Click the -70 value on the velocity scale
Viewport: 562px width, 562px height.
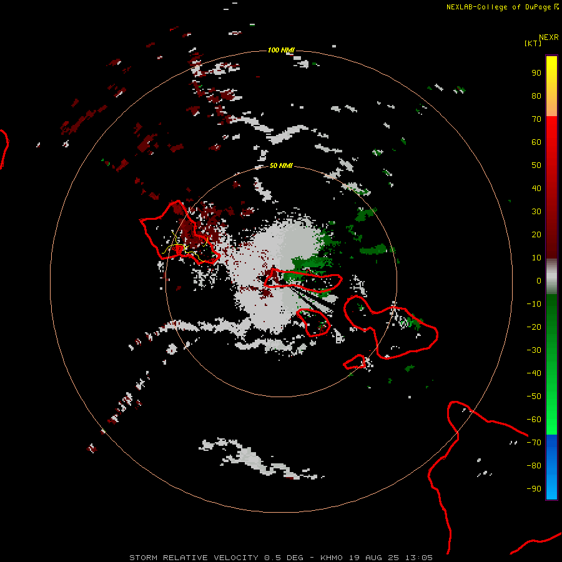click(534, 443)
